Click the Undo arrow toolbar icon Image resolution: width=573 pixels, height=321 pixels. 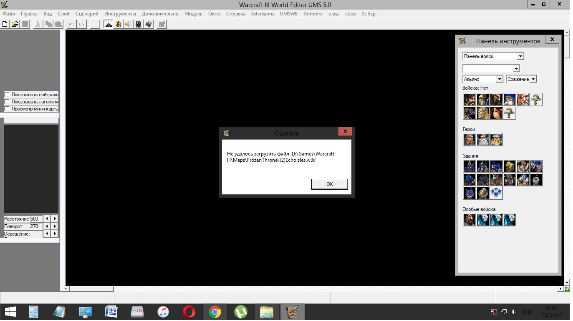(72, 24)
